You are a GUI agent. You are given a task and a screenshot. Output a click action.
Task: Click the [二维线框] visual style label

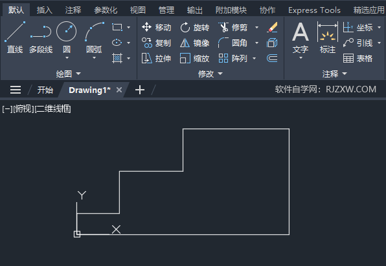[x=52, y=109]
